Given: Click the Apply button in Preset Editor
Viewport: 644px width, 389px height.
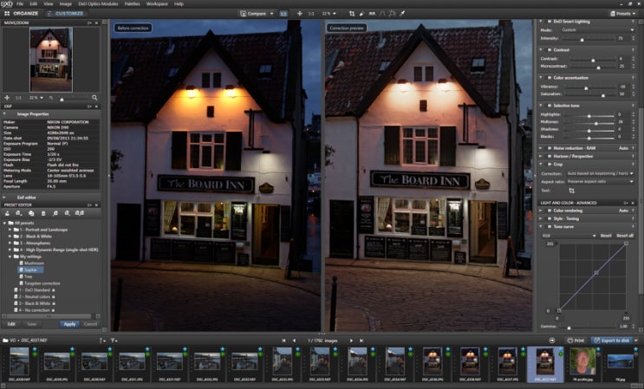Looking at the screenshot, I should click(69, 324).
